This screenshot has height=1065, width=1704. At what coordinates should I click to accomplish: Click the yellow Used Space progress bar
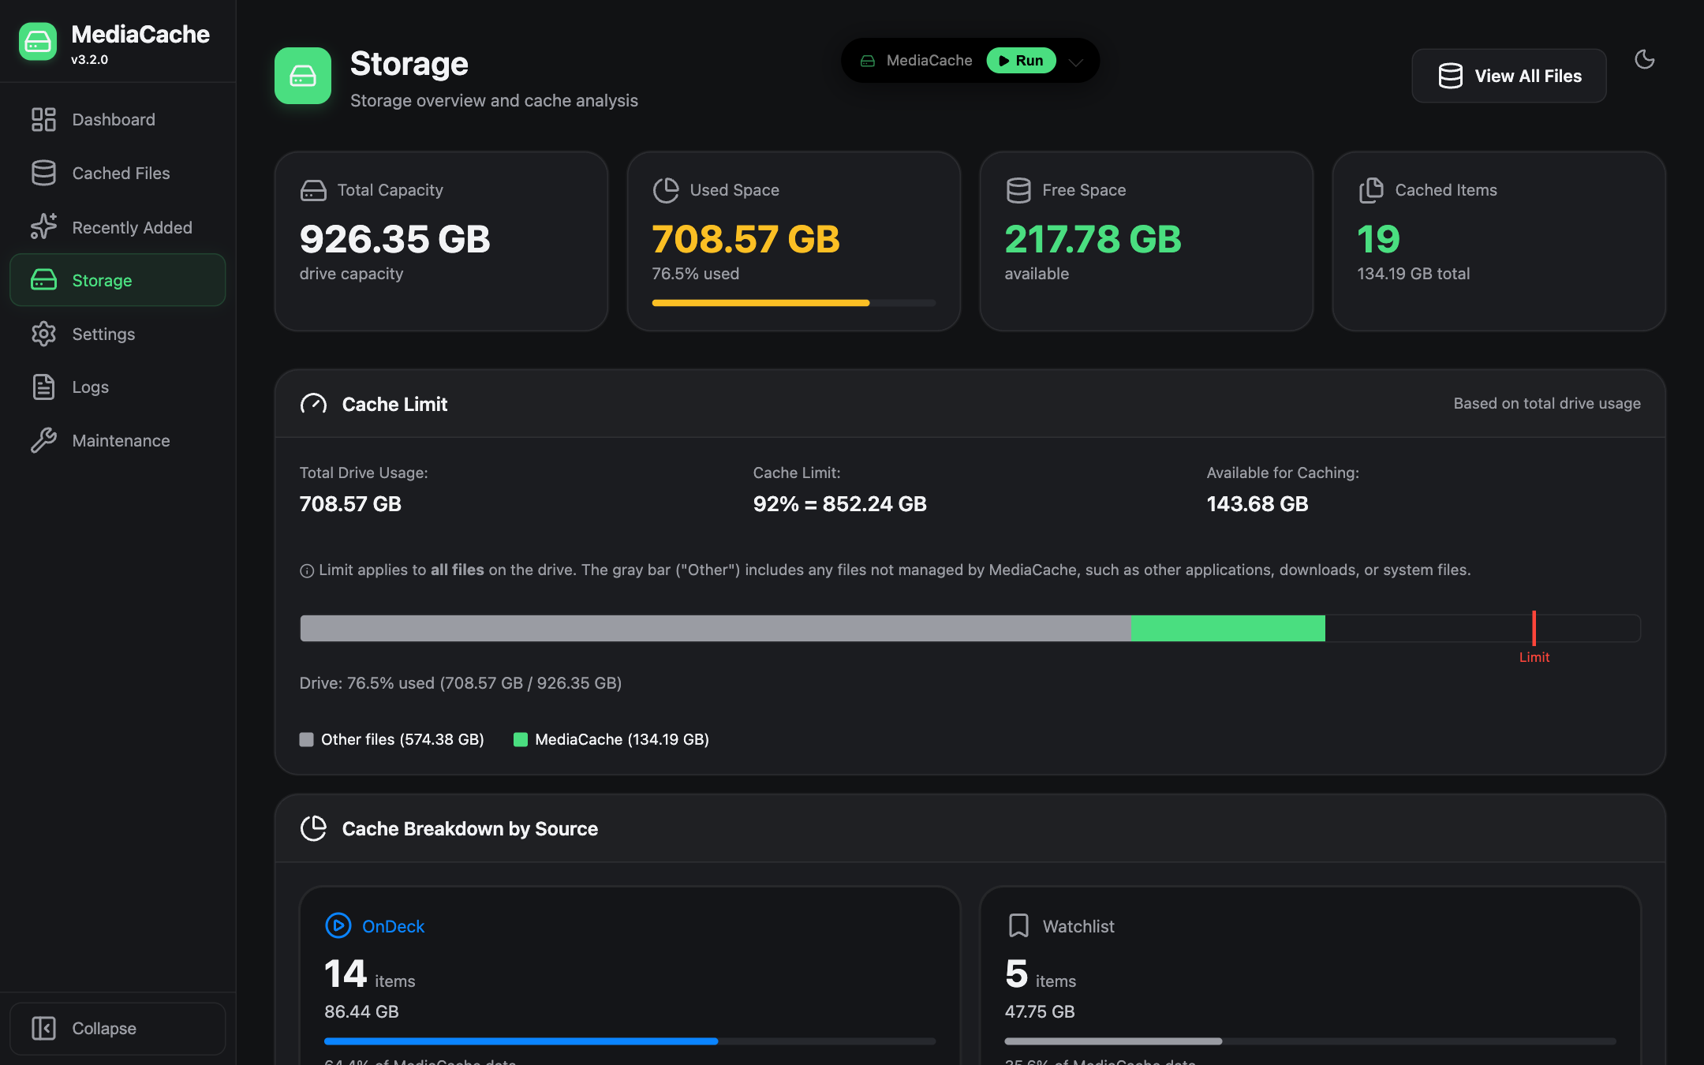click(760, 303)
